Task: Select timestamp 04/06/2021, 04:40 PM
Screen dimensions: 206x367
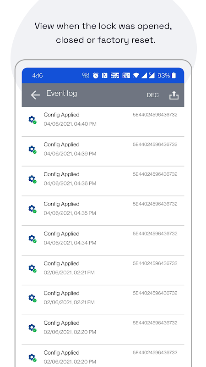Action: point(70,124)
